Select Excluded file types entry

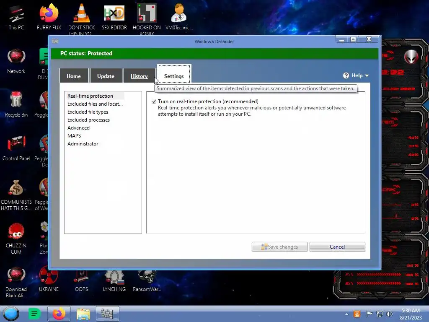(88, 112)
